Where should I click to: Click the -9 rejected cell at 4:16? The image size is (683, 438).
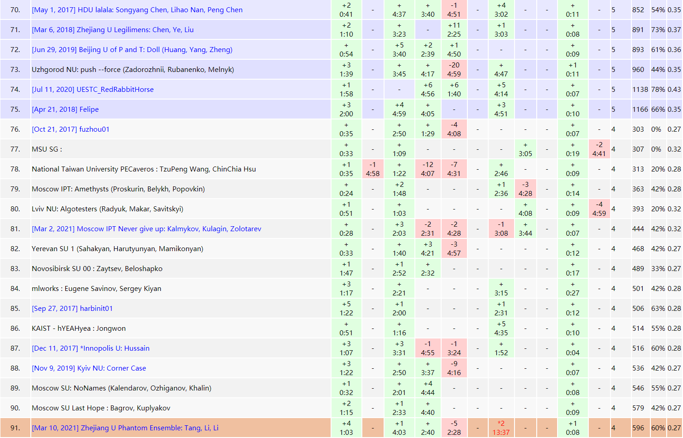pos(454,368)
